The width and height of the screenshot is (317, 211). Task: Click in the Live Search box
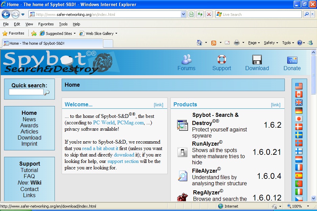click(x=259, y=14)
